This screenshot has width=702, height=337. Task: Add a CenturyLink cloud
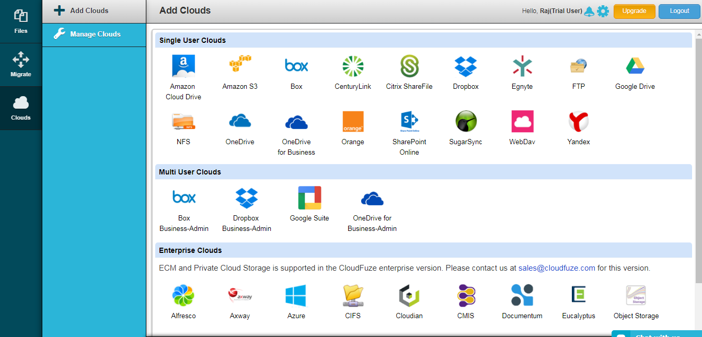click(353, 66)
